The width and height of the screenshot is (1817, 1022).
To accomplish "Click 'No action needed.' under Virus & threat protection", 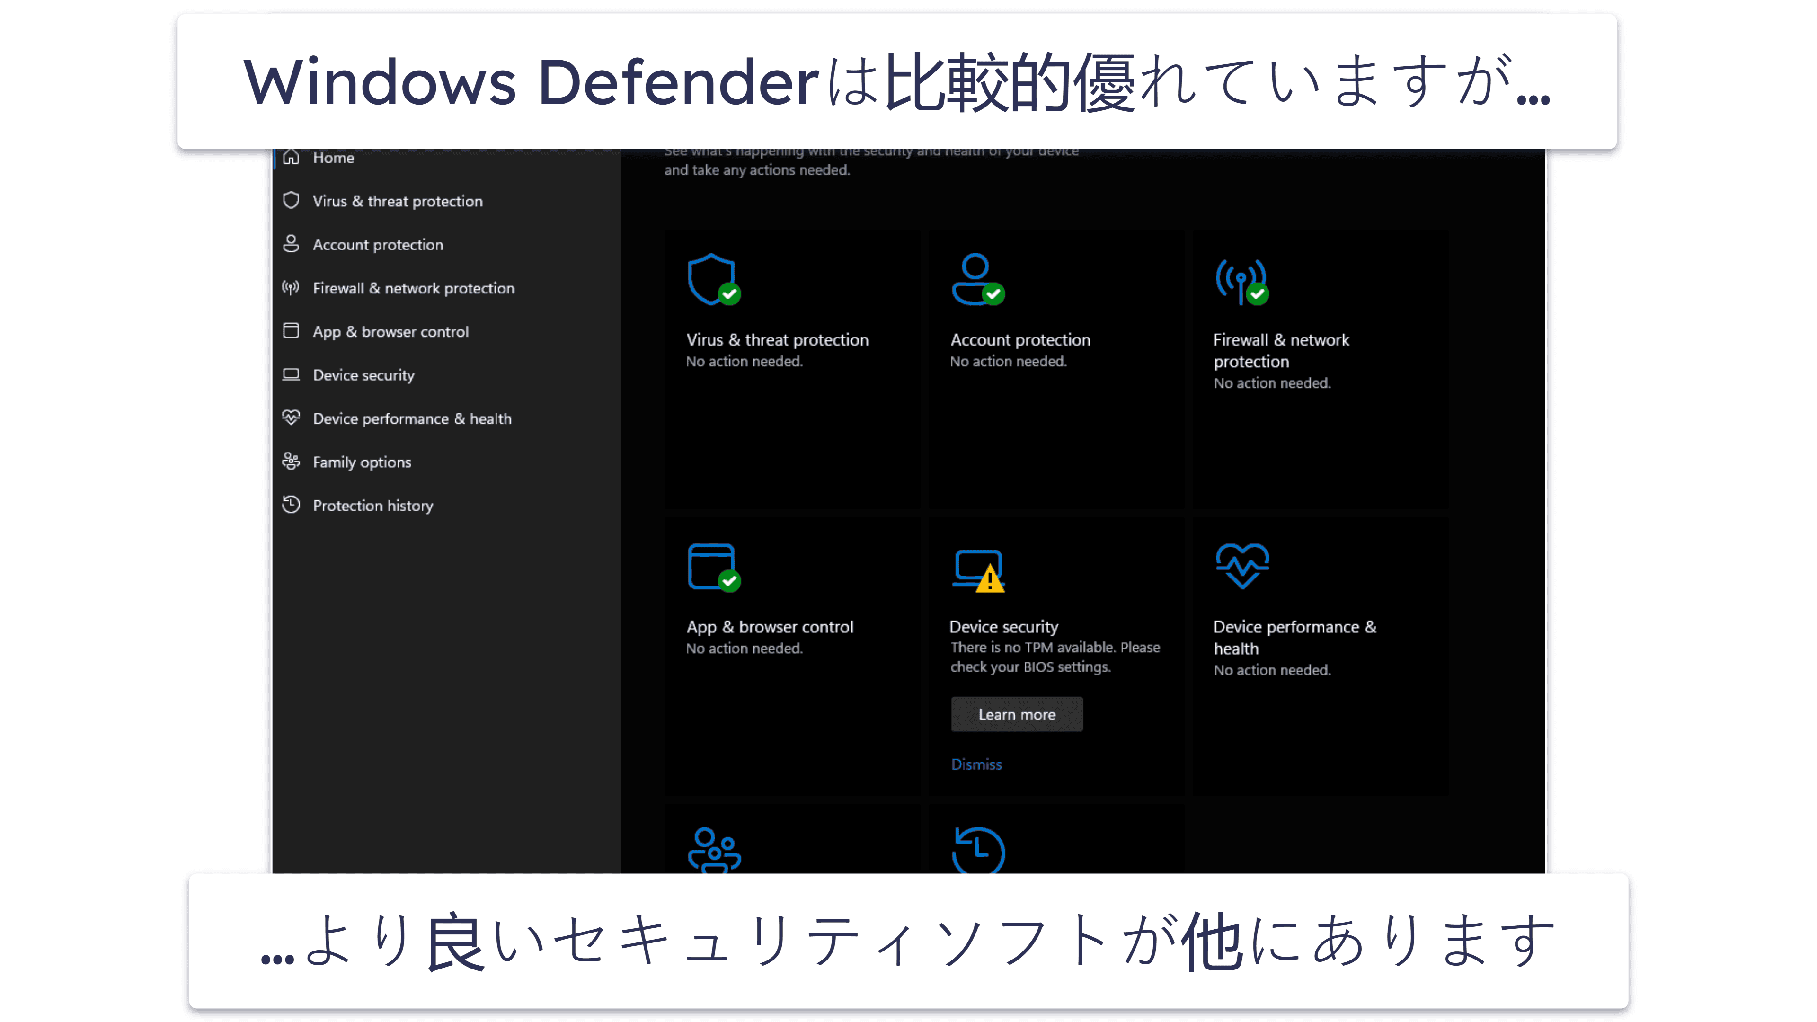I will pos(744,362).
